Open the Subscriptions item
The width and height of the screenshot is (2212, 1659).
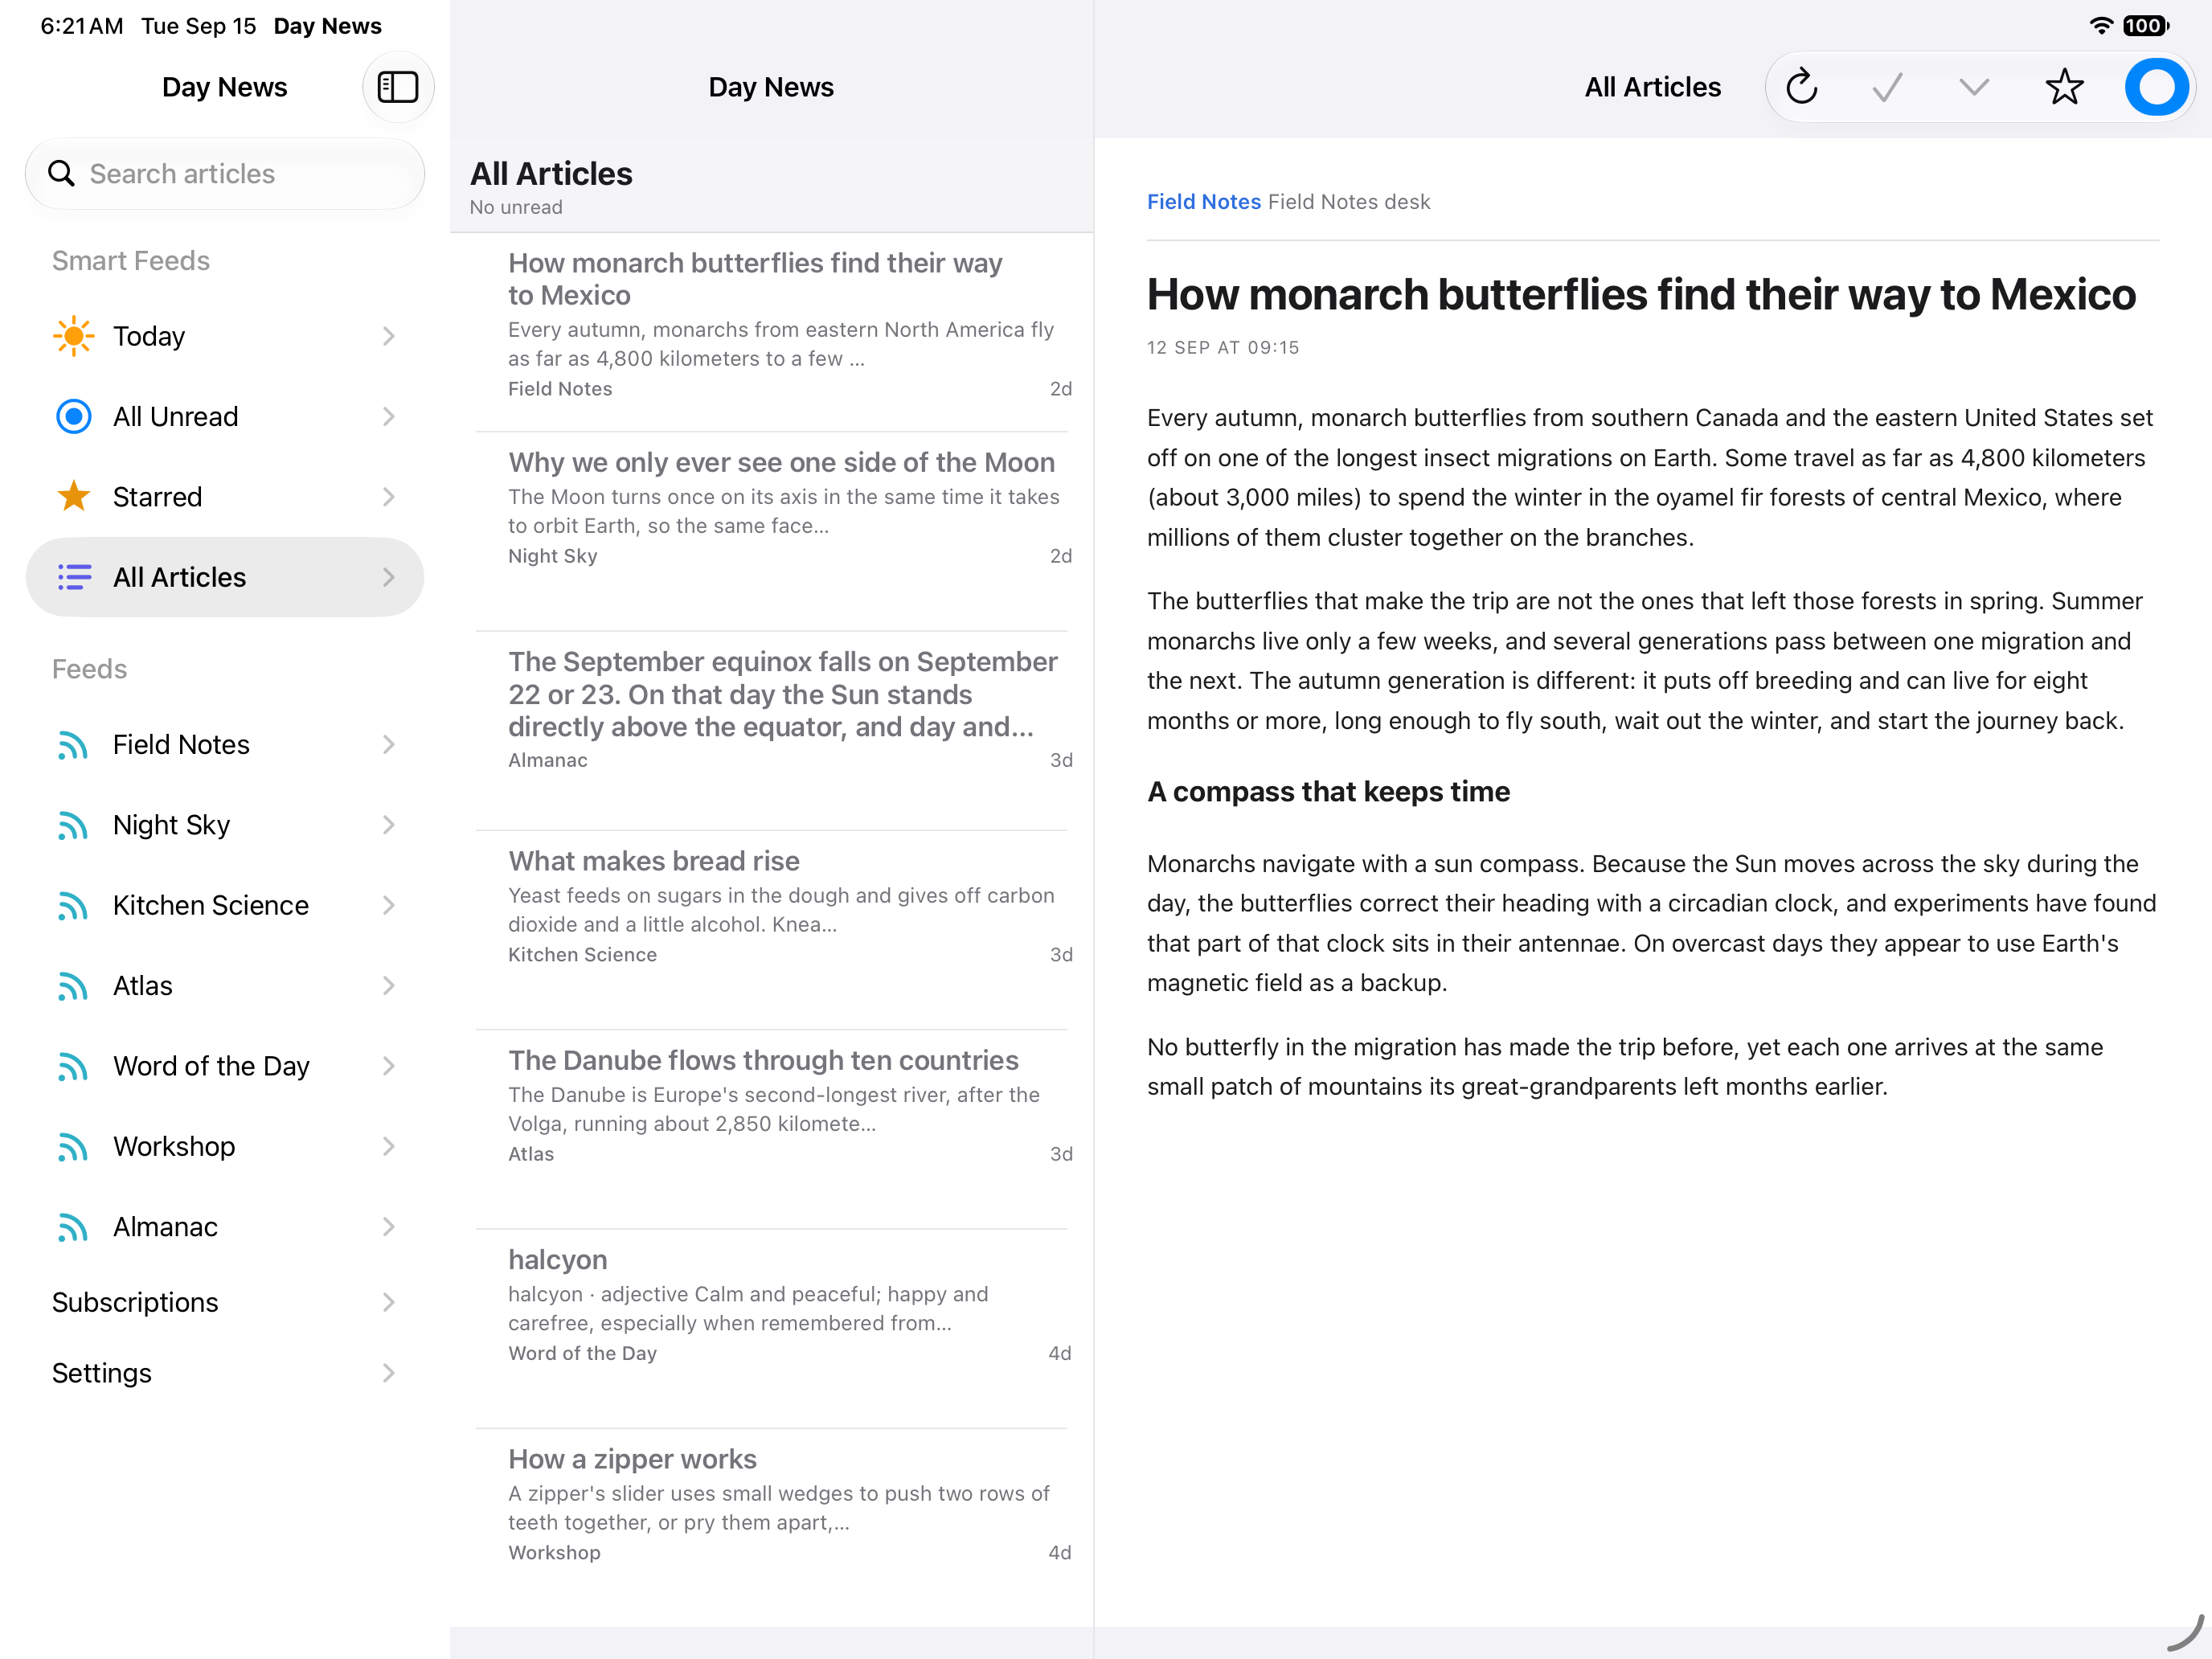pos(225,1302)
